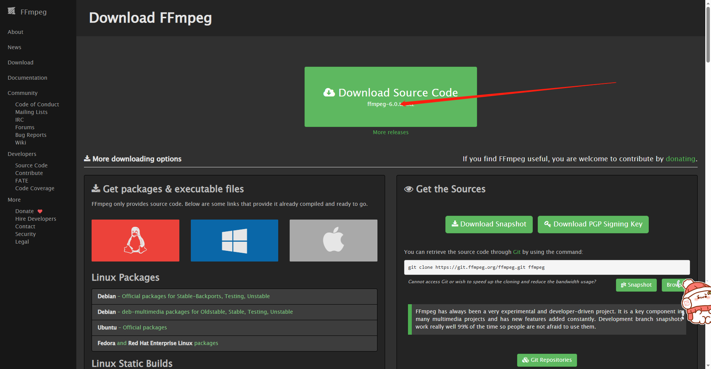
Task: Click the heart icon beside Donate
Action: (40, 211)
